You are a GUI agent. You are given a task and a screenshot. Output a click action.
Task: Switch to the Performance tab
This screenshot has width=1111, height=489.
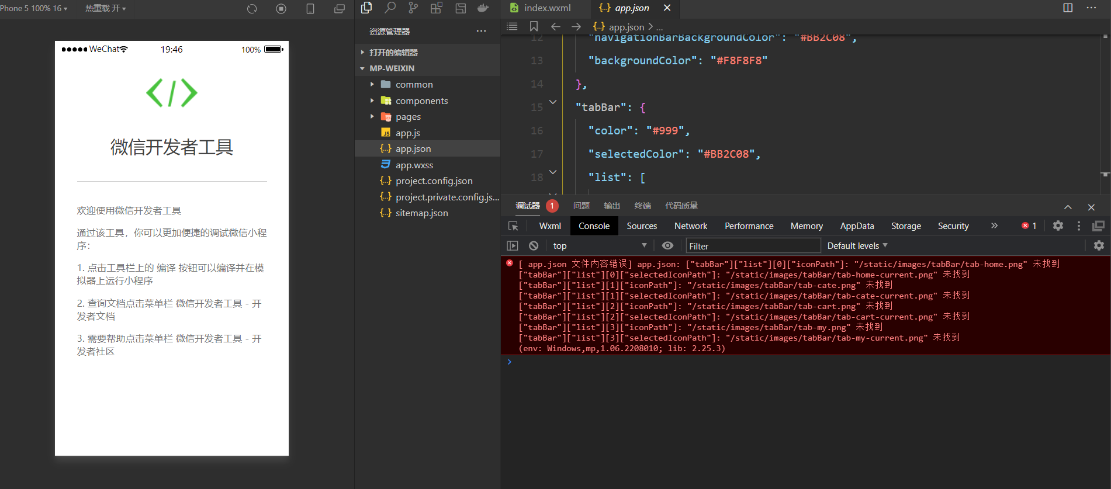point(749,226)
